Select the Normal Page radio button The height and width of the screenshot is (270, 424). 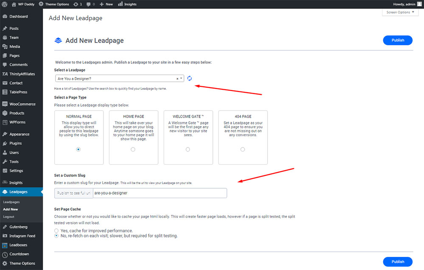[78, 149]
